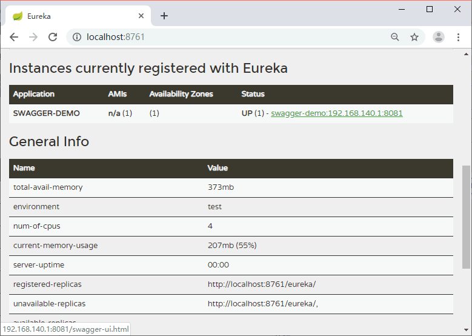Click the UP (1) status text
Image resolution: width=472 pixels, height=336 pixels.
(253, 113)
